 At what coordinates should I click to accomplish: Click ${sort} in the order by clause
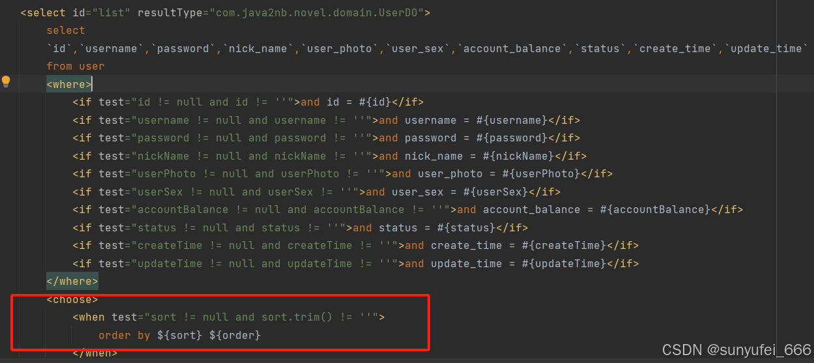pyautogui.click(x=180, y=335)
